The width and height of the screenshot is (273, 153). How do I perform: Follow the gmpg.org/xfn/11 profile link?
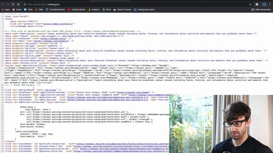58,24
